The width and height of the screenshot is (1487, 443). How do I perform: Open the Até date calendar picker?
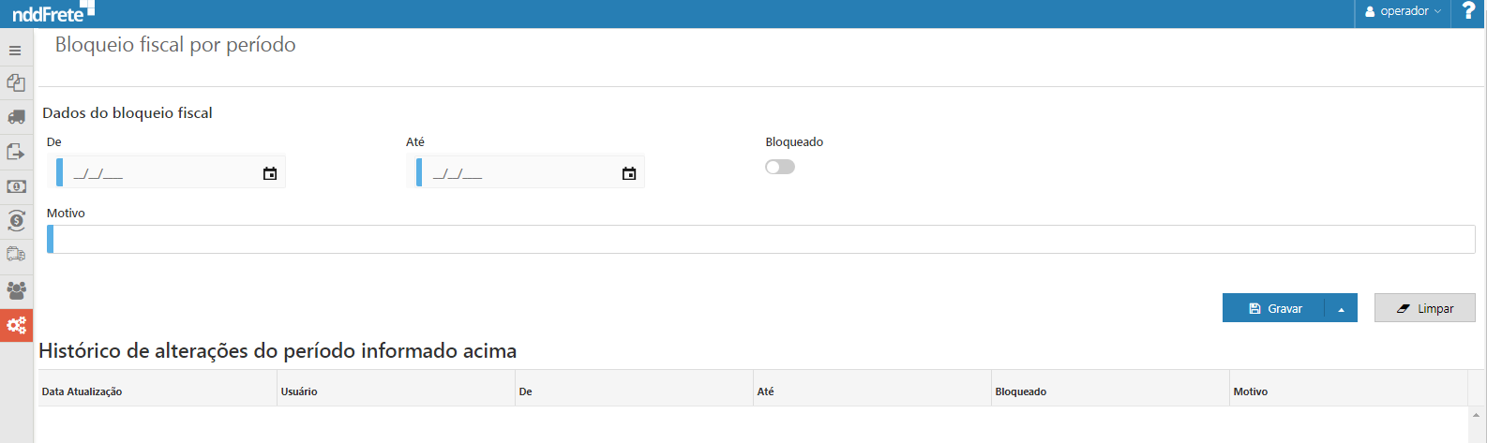pos(629,173)
